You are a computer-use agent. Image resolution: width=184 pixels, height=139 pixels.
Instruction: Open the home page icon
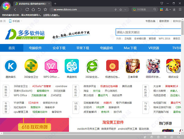(x=33, y=9)
